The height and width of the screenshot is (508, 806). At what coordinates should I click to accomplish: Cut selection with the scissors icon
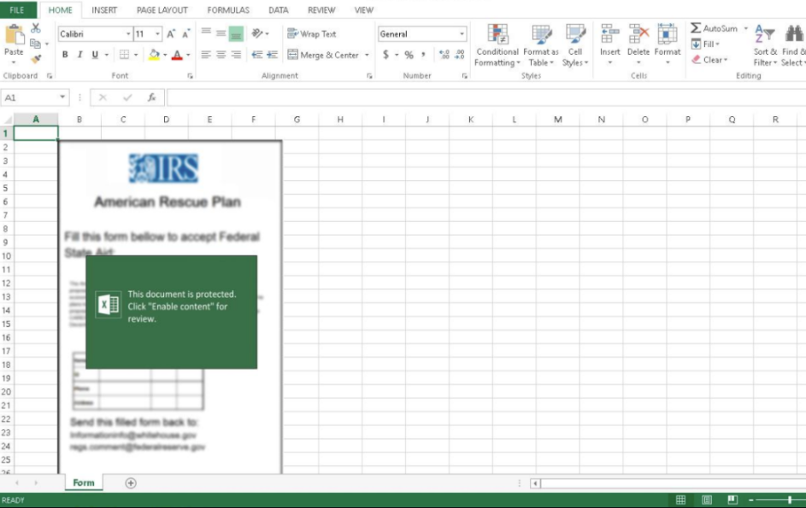tap(35, 28)
